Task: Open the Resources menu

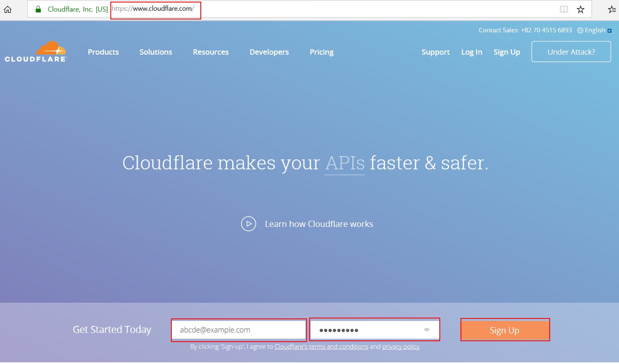Action: [x=211, y=52]
